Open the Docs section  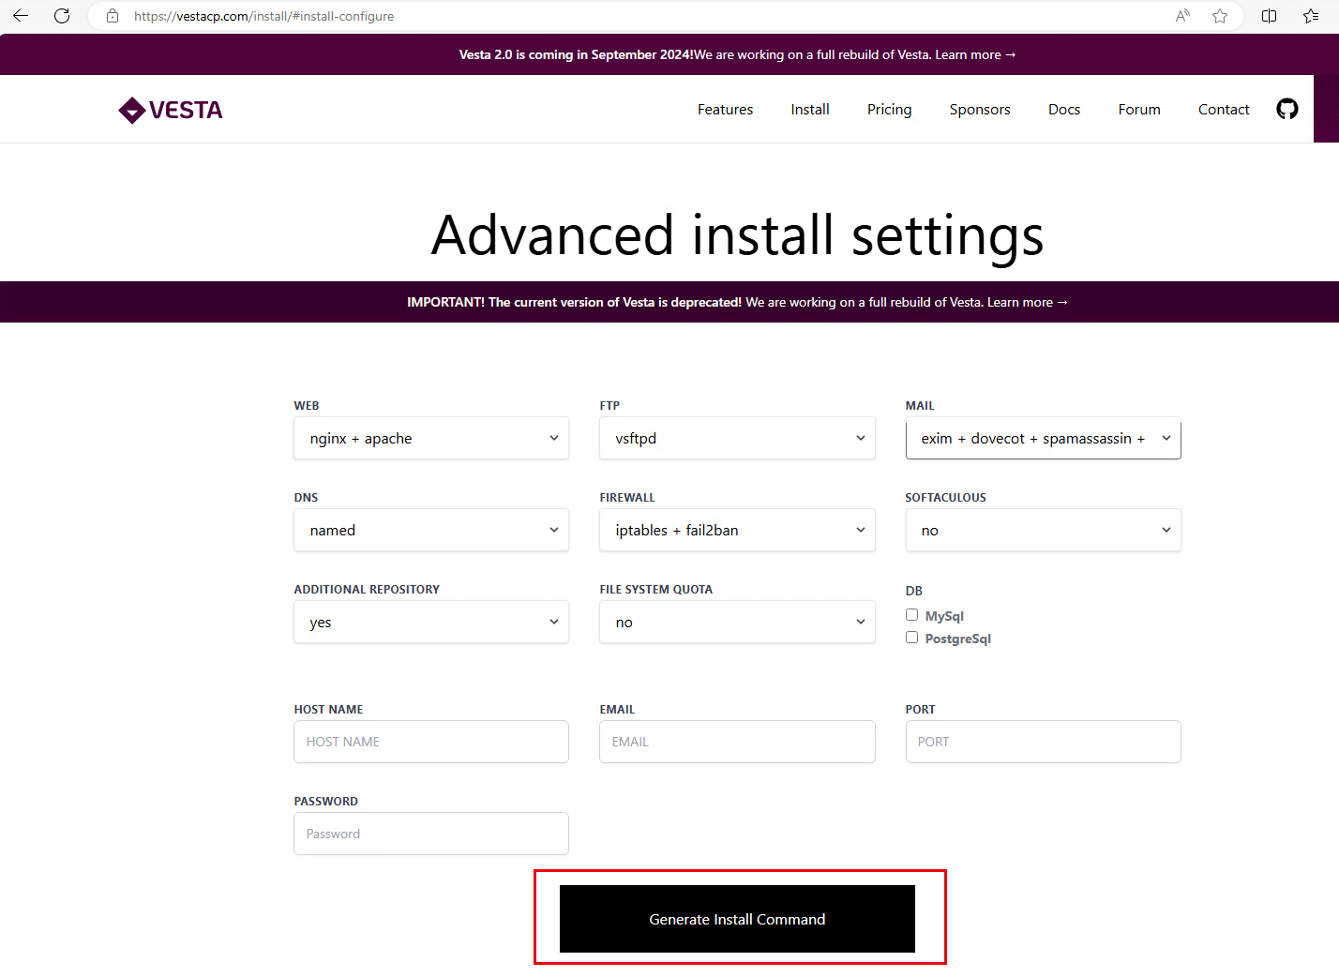[1064, 109]
